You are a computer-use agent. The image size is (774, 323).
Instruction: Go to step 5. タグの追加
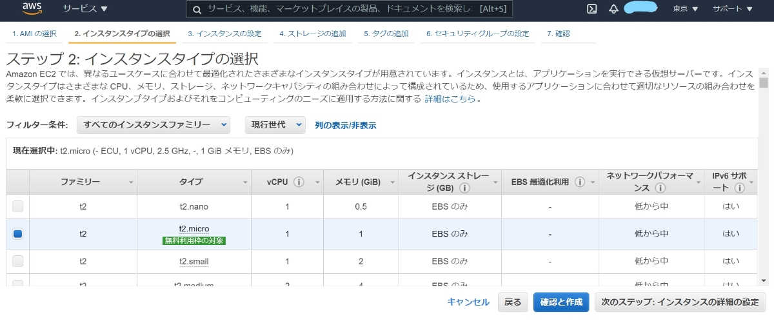386,34
